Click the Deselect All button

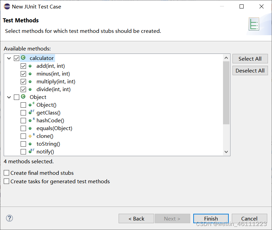click(x=250, y=70)
